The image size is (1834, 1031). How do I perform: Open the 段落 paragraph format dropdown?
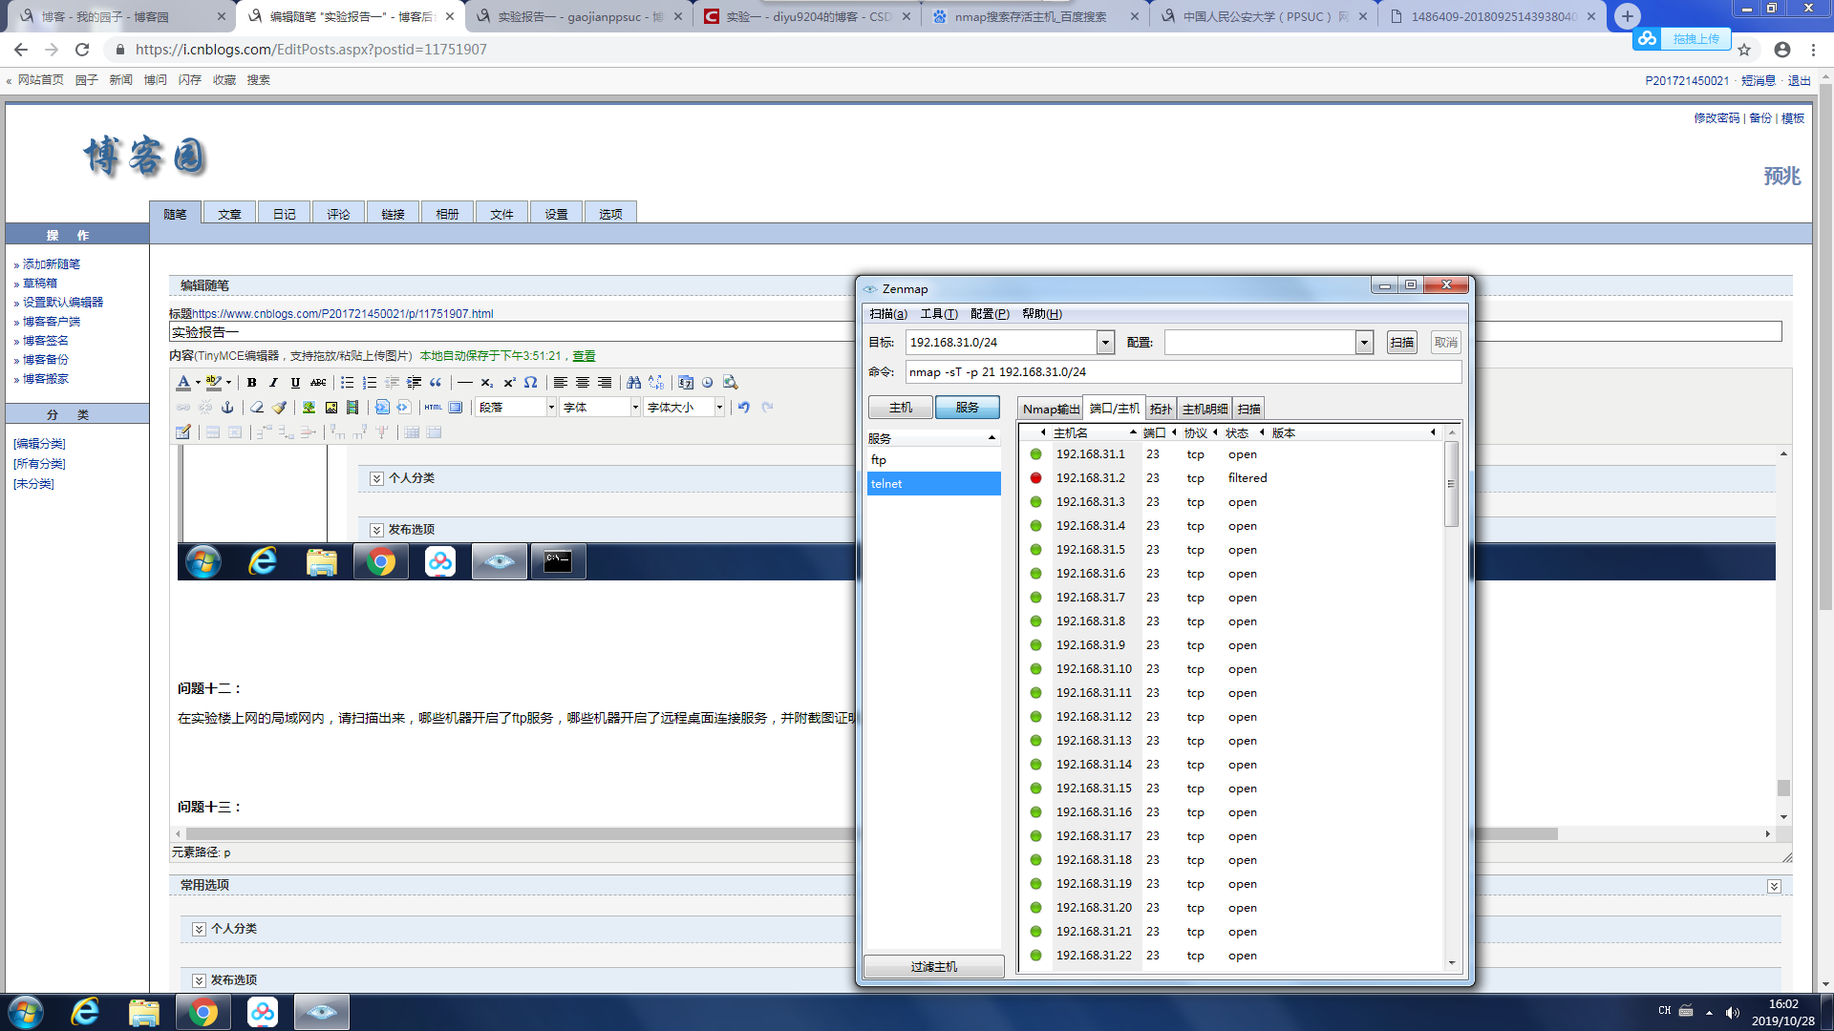(551, 407)
